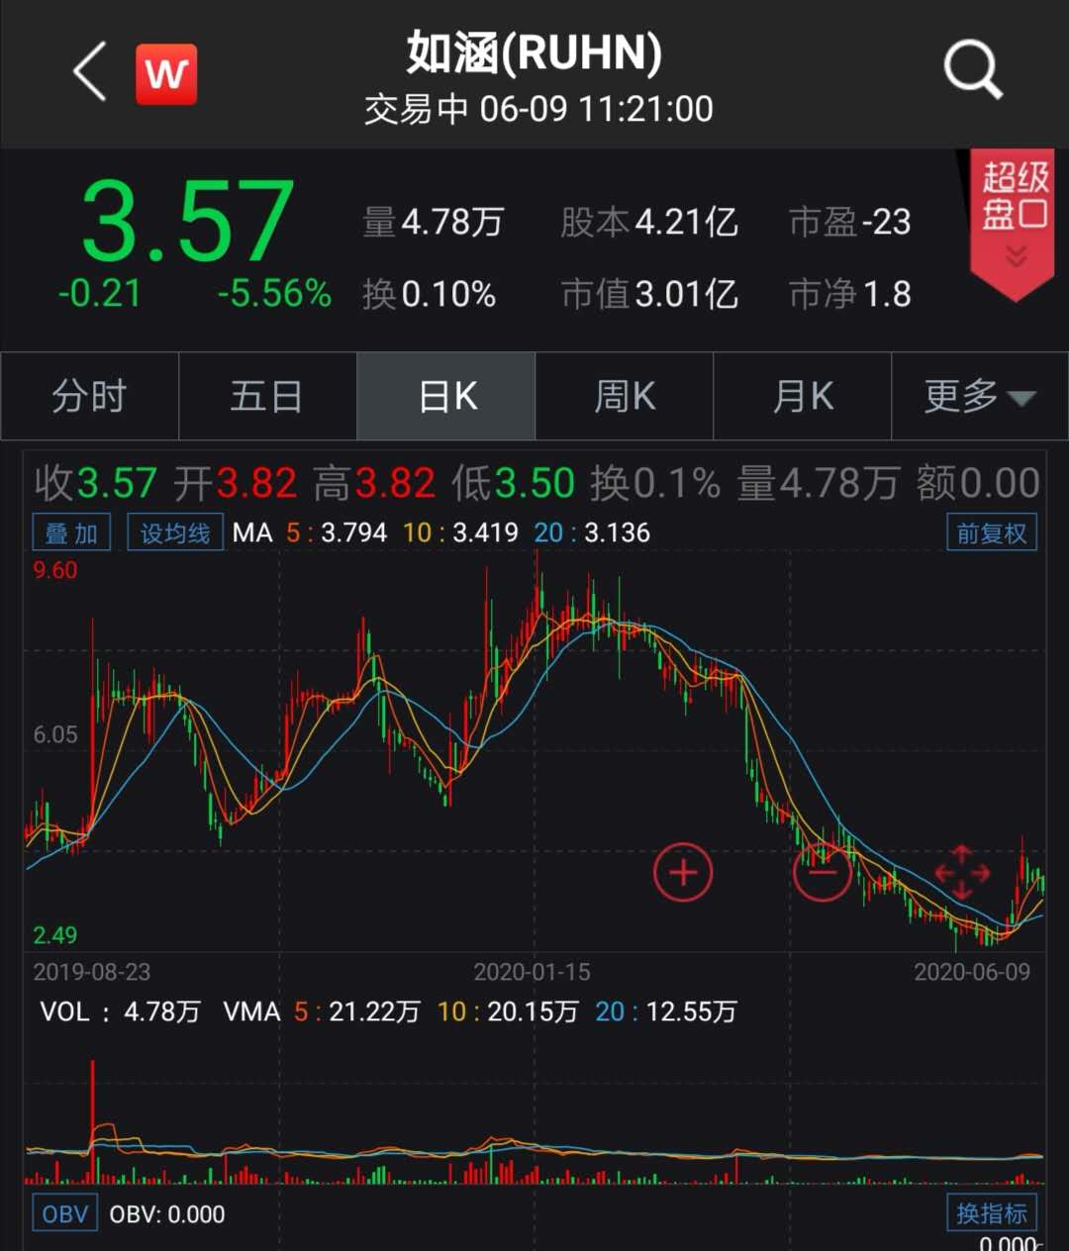Tap the back arrow icon
Screen dimensions: 1069x1251
point(90,73)
